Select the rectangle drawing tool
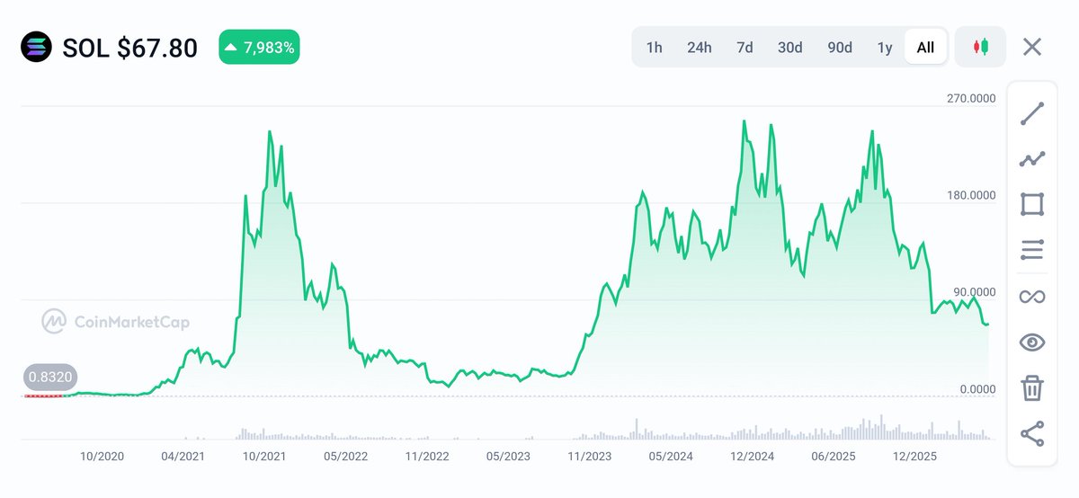The width and height of the screenshot is (1079, 498). [x=1032, y=204]
